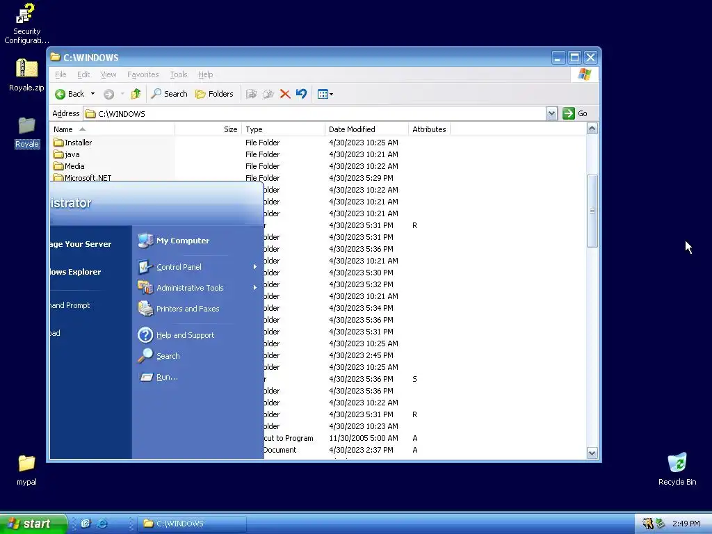This screenshot has width=712, height=534.
Task: Open the File menu
Action: pos(60,74)
